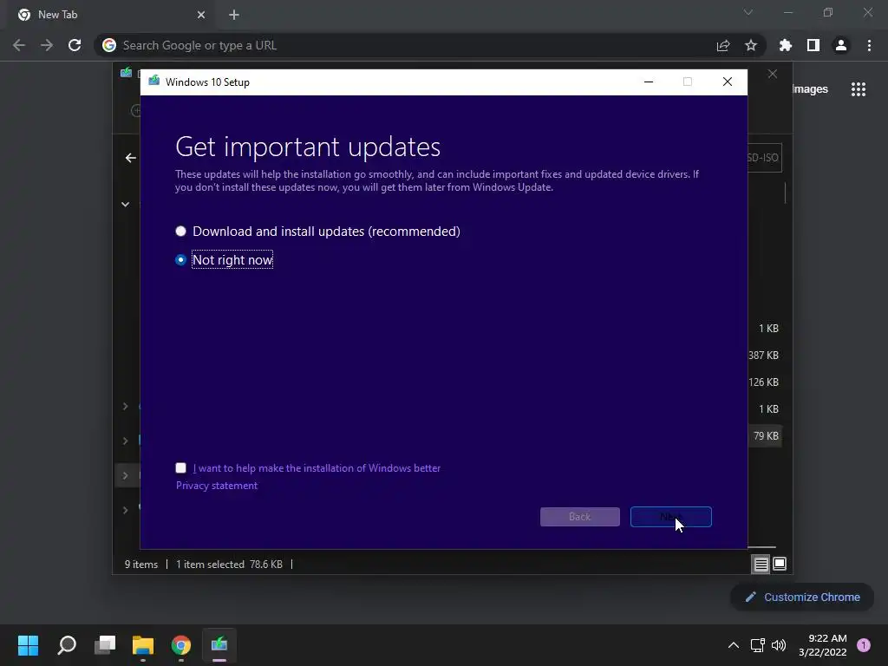Viewport: 888px width, 666px height.
Task: Collapse the expanded File Explorer tree node
Action: (x=125, y=204)
